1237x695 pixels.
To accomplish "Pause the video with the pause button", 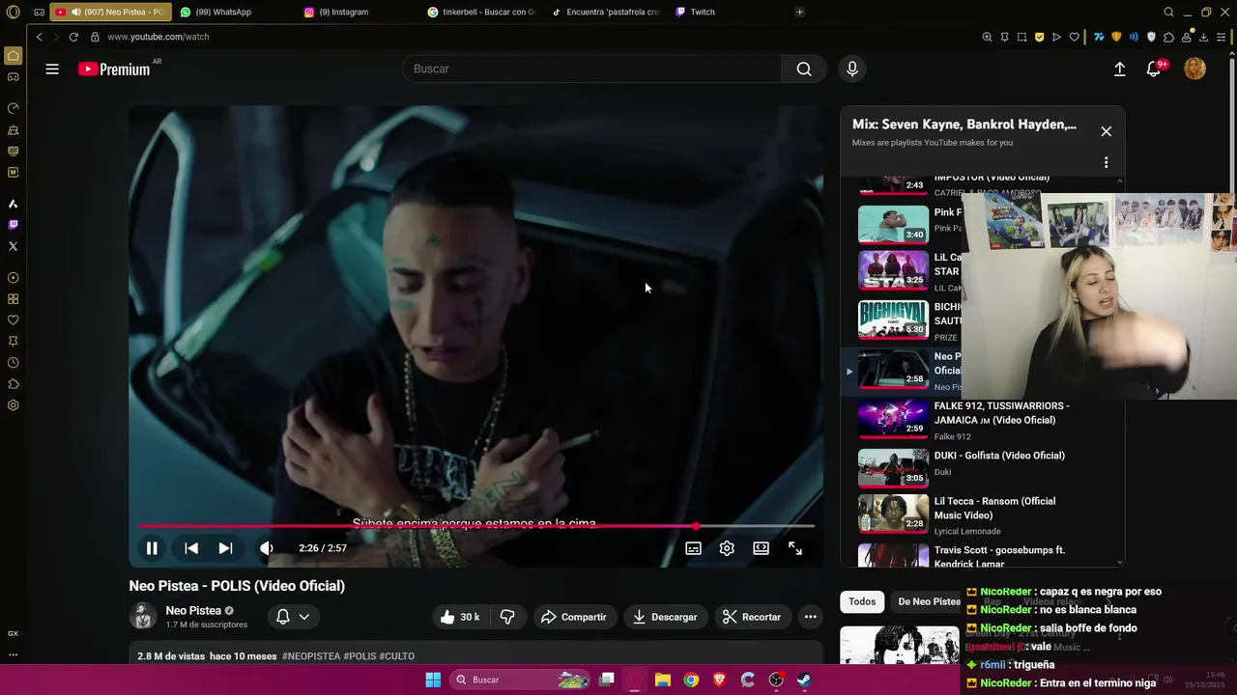I will coord(152,548).
